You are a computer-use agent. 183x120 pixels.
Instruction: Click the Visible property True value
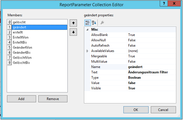pyautogui.click(x=151, y=88)
